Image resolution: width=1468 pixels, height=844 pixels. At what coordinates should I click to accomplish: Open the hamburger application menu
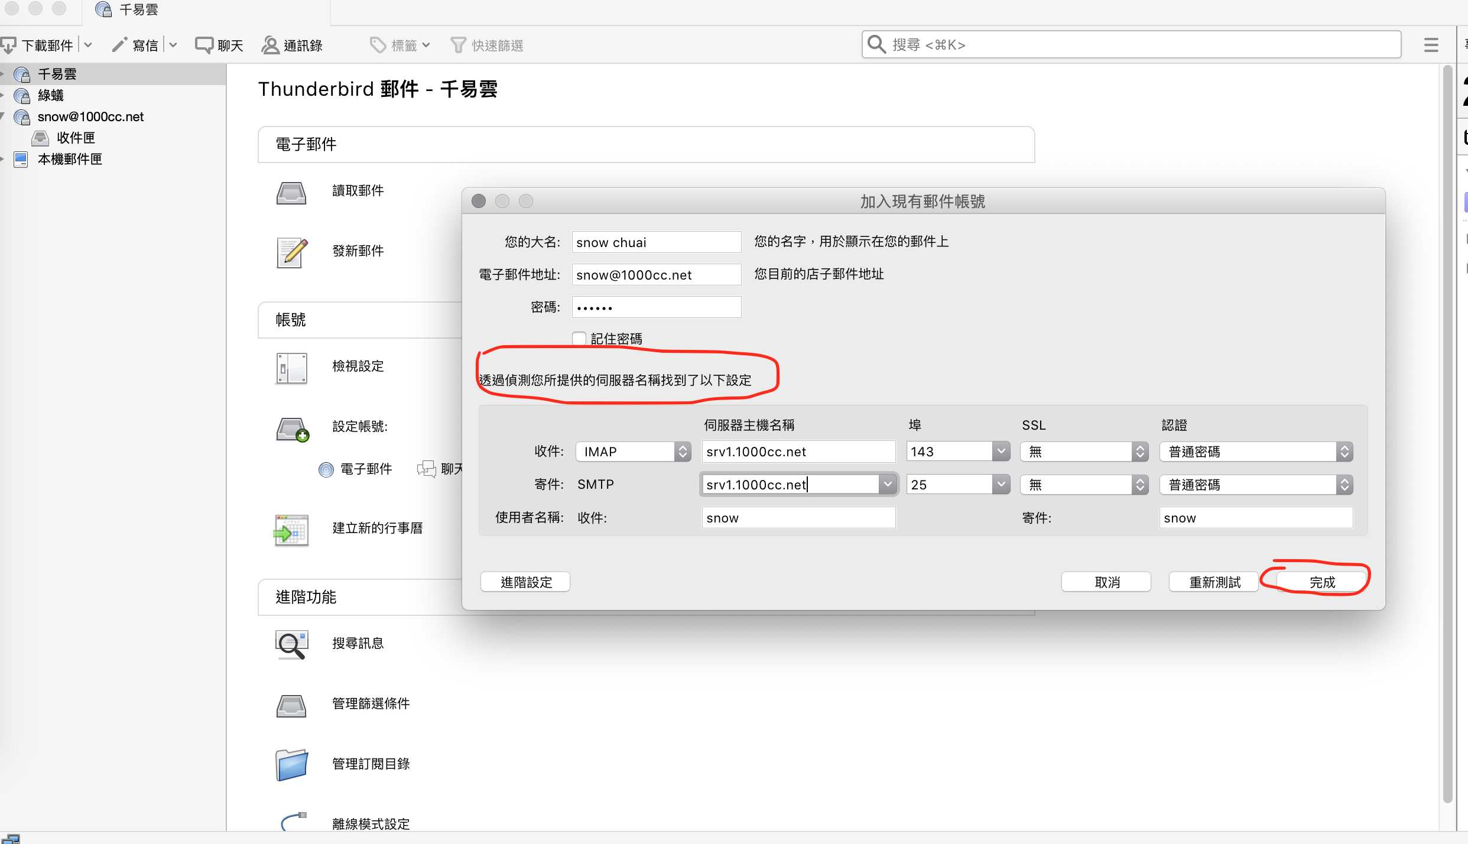pyautogui.click(x=1431, y=45)
